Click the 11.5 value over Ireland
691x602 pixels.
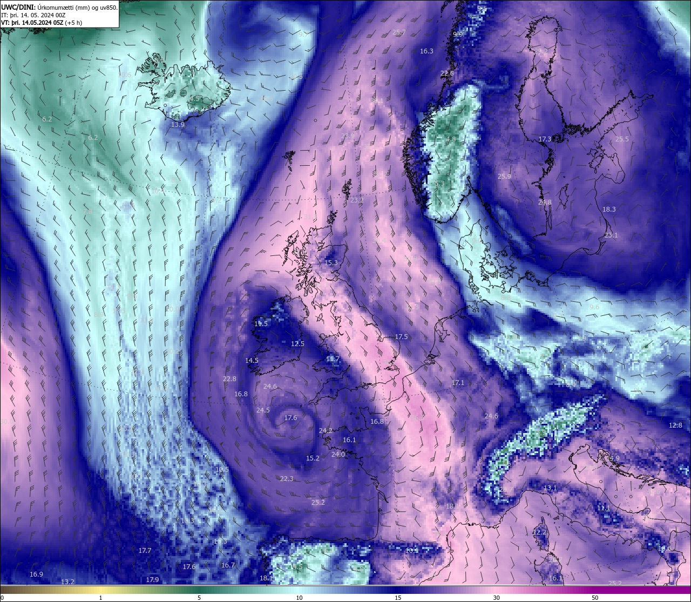(261, 324)
